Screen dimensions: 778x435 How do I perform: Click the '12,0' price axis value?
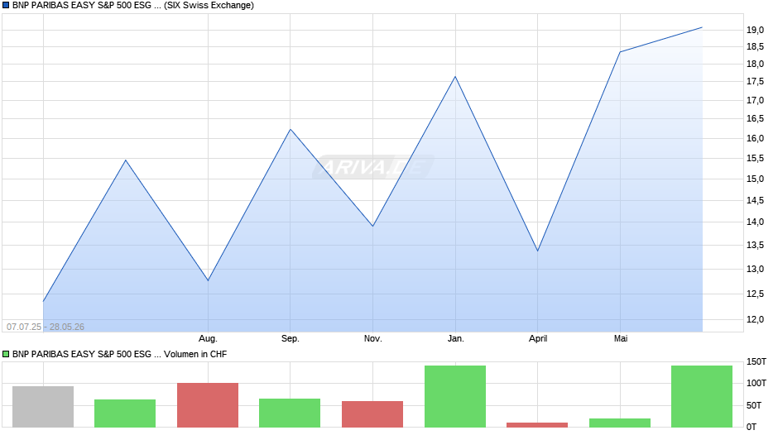click(755, 319)
